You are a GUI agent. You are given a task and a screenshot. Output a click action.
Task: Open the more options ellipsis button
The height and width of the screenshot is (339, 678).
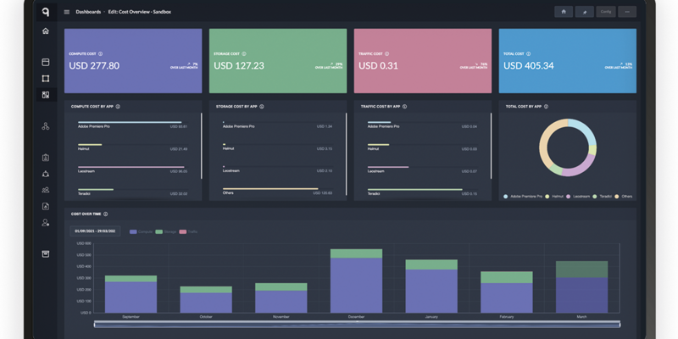[x=627, y=12]
